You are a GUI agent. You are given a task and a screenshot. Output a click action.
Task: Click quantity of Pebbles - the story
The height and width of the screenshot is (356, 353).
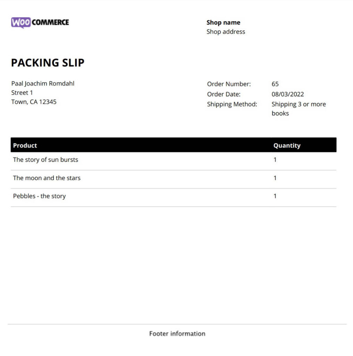[275, 196]
